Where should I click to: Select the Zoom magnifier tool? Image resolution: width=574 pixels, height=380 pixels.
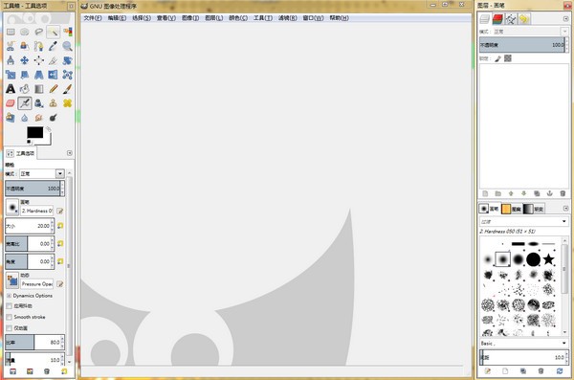tap(67, 46)
